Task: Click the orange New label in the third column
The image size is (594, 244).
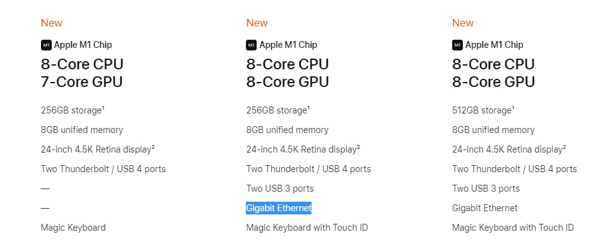Action: click(x=463, y=23)
